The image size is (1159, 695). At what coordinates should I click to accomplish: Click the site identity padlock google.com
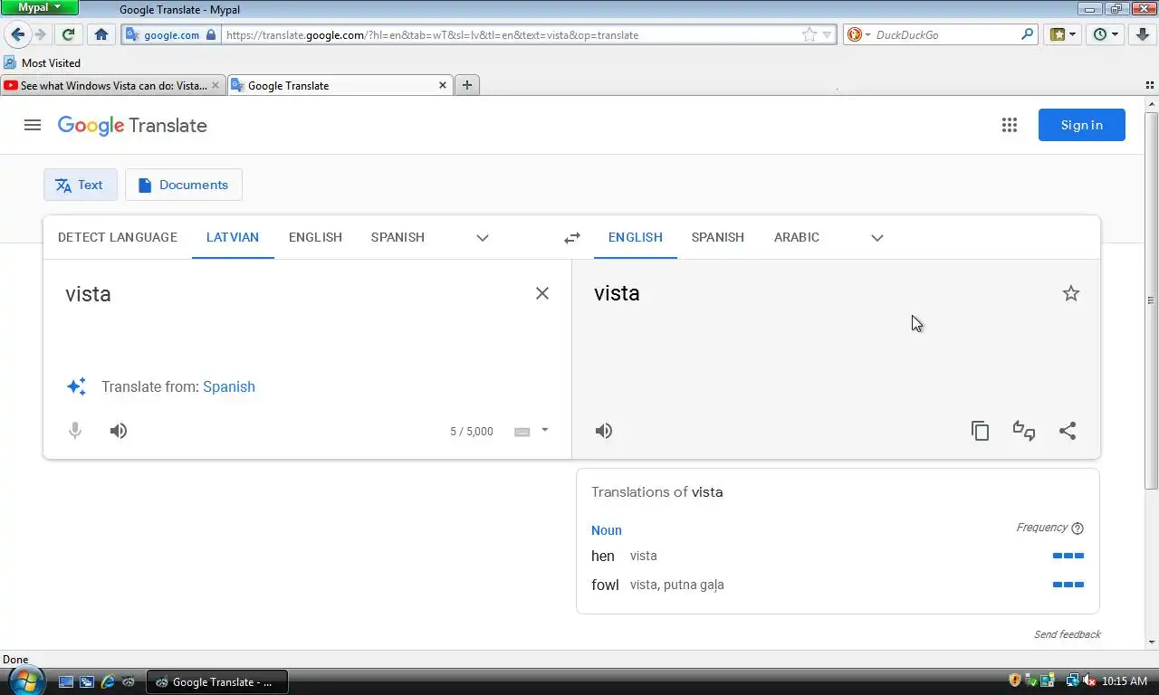(x=171, y=34)
